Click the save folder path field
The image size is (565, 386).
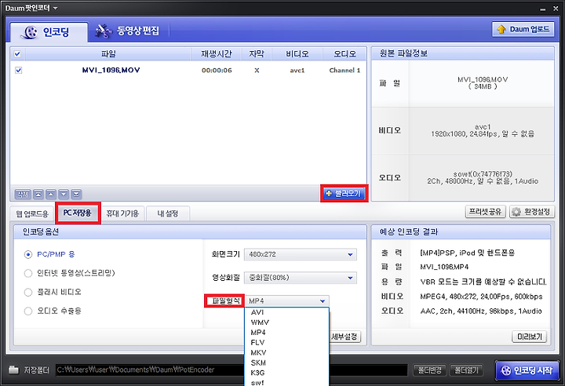(x=231, y=370)
